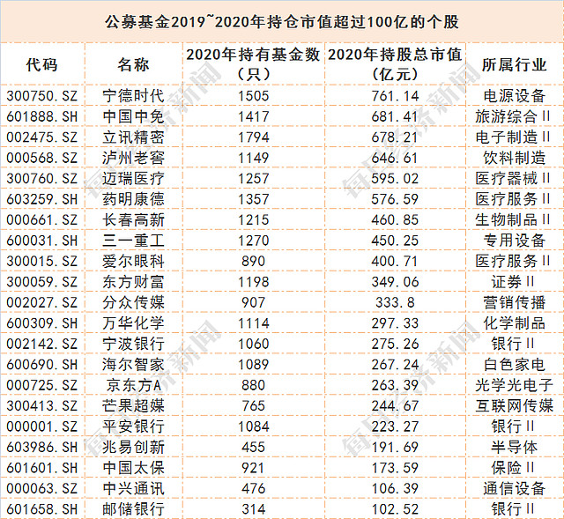This screenshot has height=519, width=564.
Task: Select the name cell 京东方A
Action: tap(133, 385)
